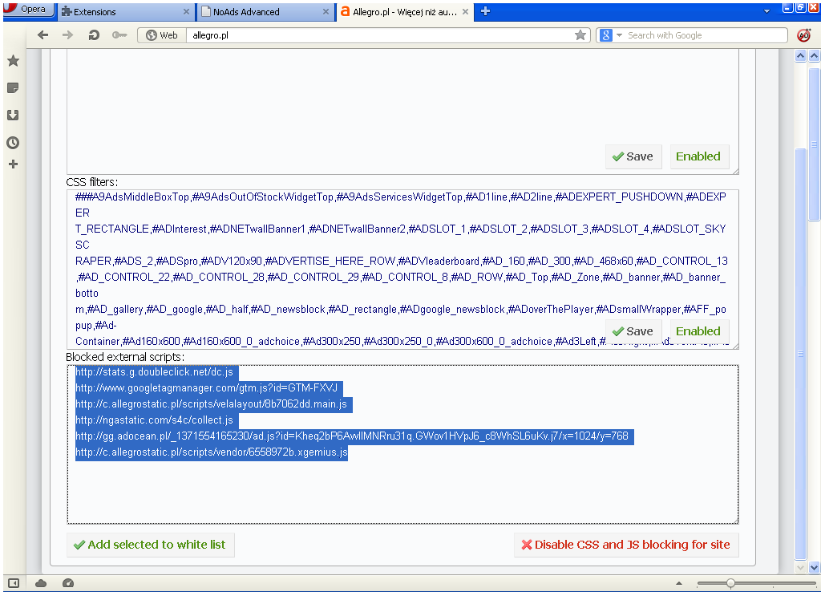Screen dimensions: 821x592
Task: Click the password manager key icon
Action: 119,35
